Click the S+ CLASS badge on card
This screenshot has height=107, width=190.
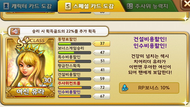pyautogui.click(x=31, y=42)
